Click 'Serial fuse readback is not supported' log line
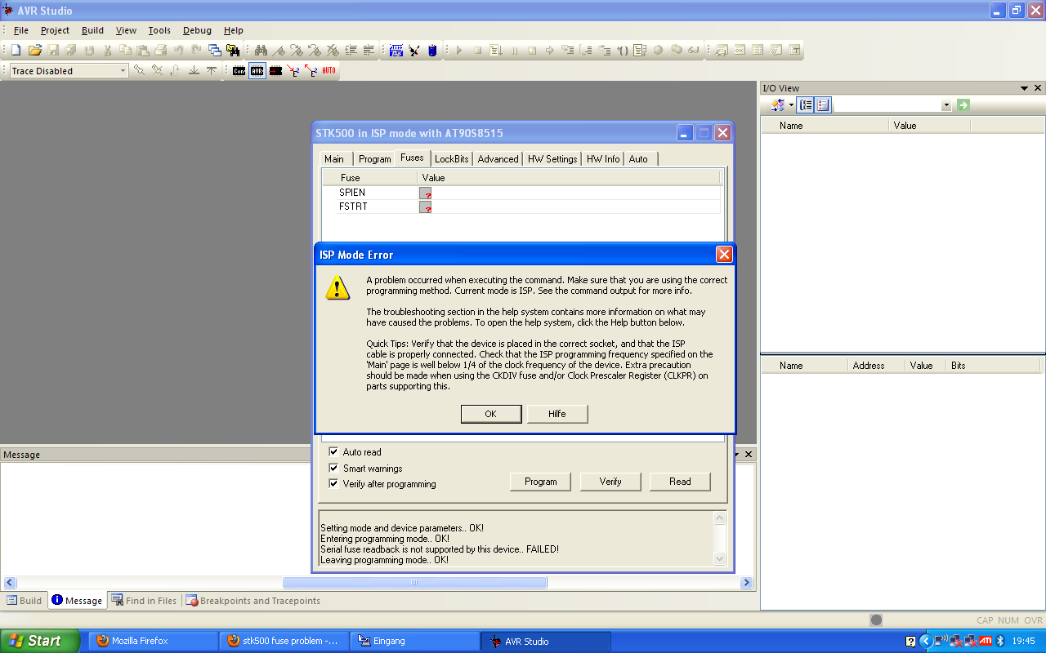Screen dimensions: 1046x653 pos(440,549)
